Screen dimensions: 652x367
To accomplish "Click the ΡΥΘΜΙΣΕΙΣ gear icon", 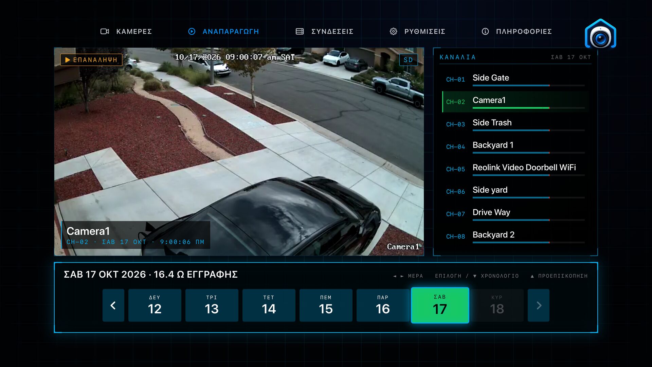I will click(393, 31).
